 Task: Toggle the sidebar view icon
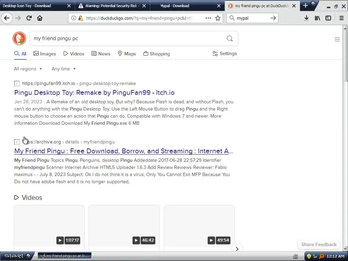(x=328, y=18)
